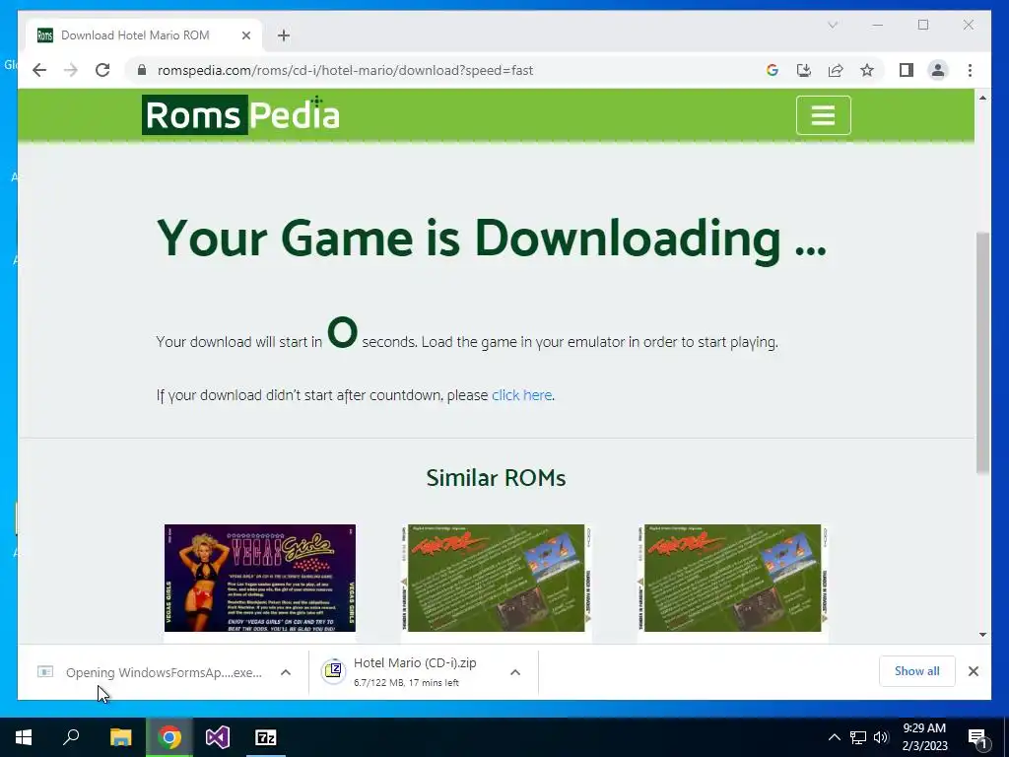The image size is (1009, 757).
Task: Click the install app icon in address bar
Action: (804, 70)
